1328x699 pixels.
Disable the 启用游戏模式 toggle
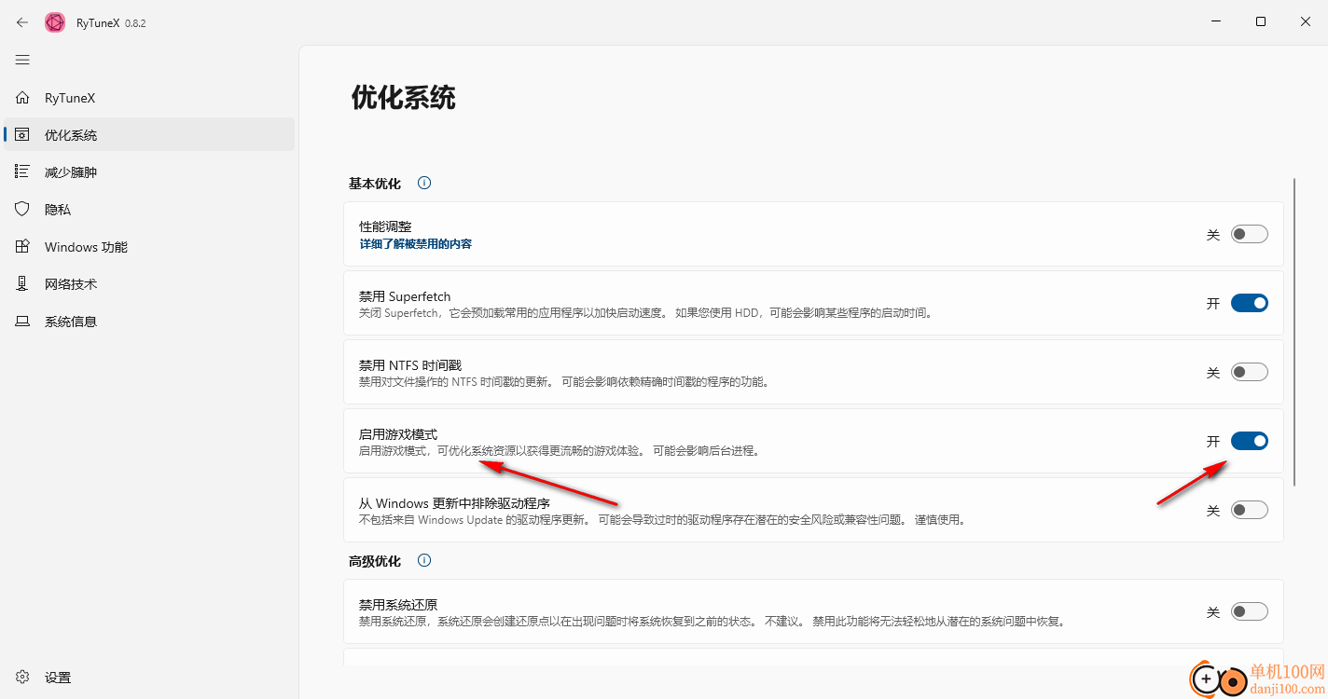pyautogui.click(x=1250, y=441)
